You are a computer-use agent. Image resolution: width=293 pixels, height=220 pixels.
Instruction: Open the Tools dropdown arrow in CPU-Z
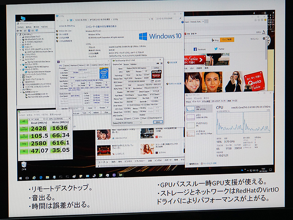(x=89, y=113)
